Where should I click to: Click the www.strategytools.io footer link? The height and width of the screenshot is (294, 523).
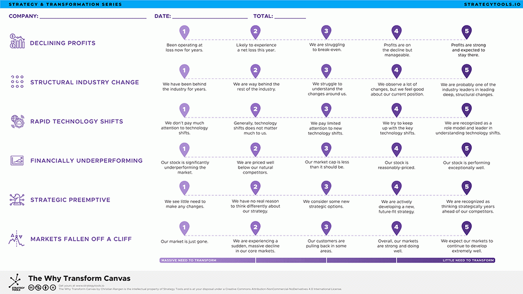pos(90,286)
